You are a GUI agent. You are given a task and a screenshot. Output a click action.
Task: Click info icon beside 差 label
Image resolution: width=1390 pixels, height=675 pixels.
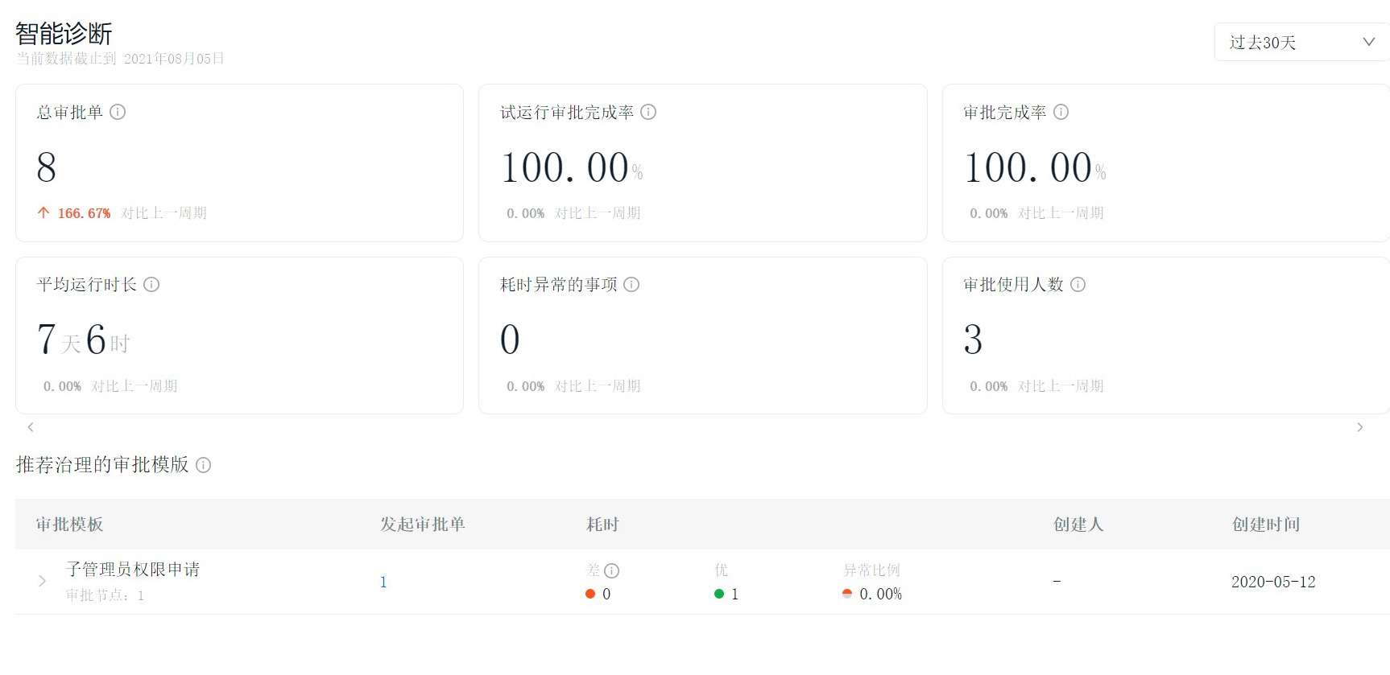[612, 570]
